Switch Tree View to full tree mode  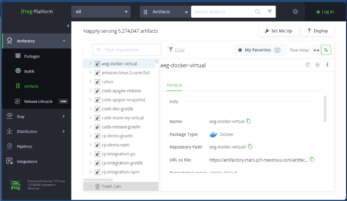tap(326, 50)
